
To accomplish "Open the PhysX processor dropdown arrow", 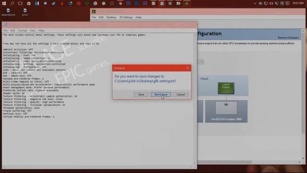I will pyautogui.click(x=201, y=62).
